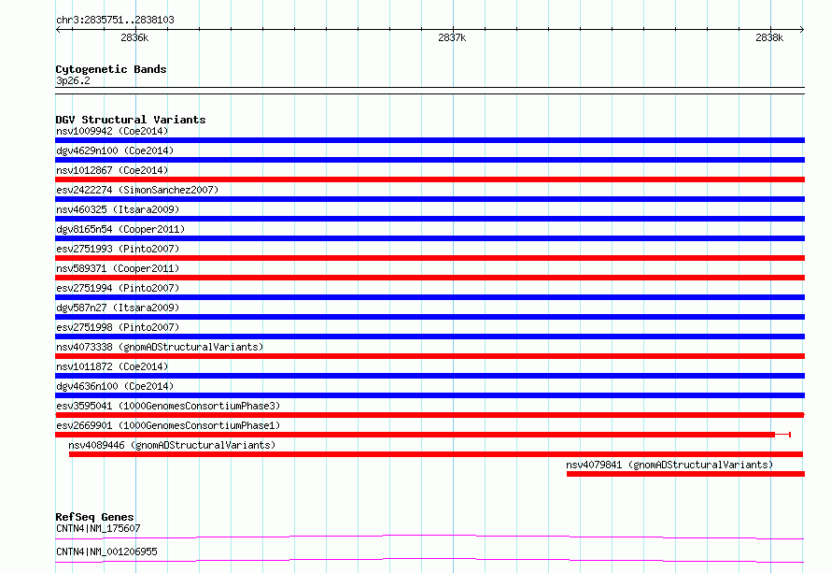Open the RefSeq Genes track title

94,517
